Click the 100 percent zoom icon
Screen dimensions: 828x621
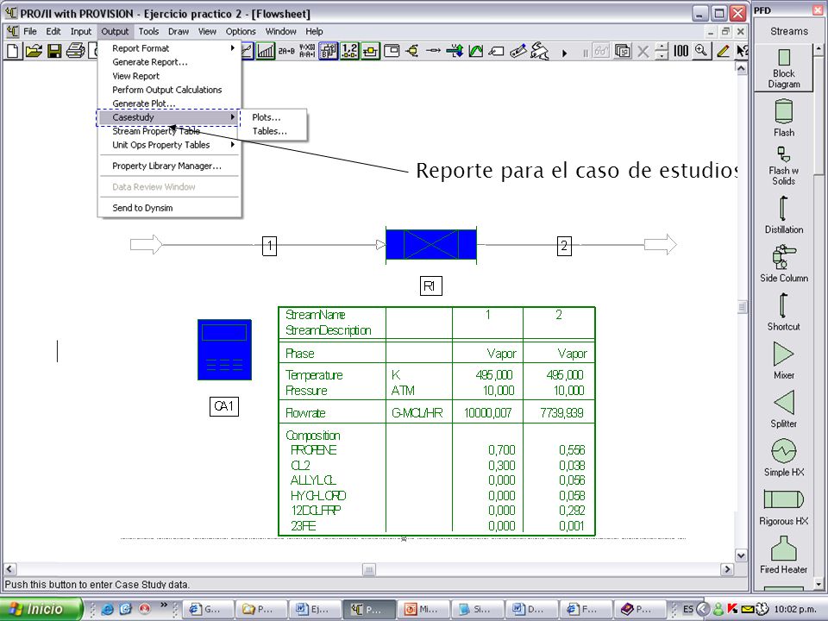pos(681,51)
